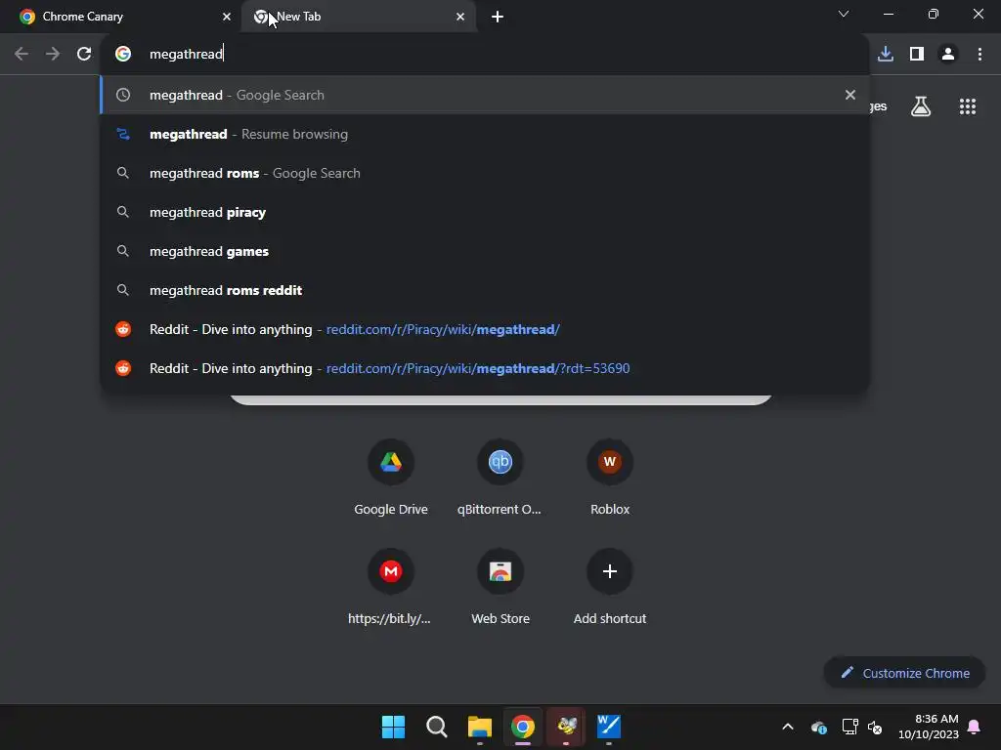The width and height of the screenshot is (1001, 750).
Task: Open the notification bell in the taskbar
Action: click(x=975, y=727)
